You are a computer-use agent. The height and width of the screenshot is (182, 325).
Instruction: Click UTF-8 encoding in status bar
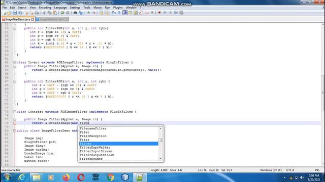(290, 170)
